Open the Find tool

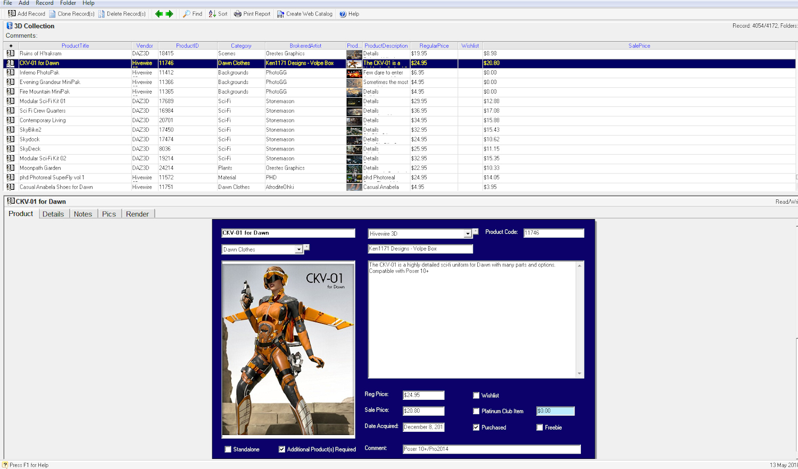[187, 14]
